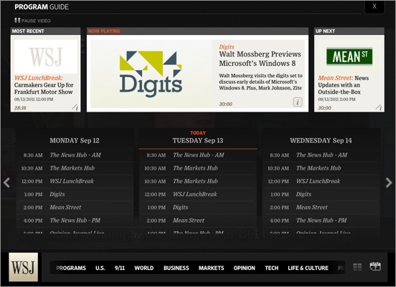The height and width of the screenshot is (287, 396).
Task: Select the U.S. menu item
Action: 100,268
